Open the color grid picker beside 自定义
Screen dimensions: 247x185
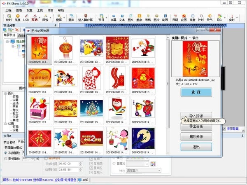pyautogui.click(x=153, y=164)
